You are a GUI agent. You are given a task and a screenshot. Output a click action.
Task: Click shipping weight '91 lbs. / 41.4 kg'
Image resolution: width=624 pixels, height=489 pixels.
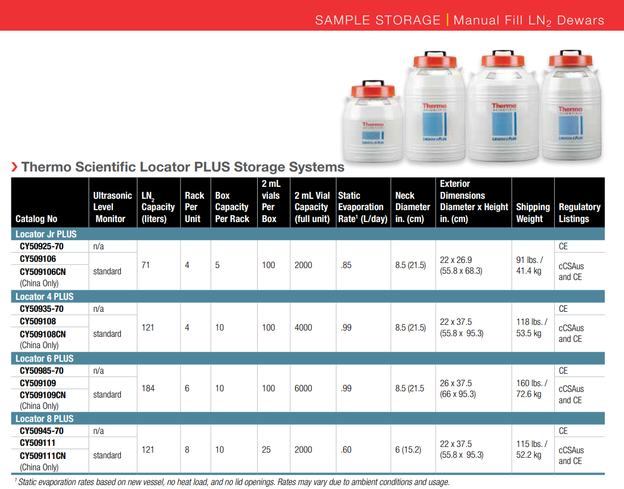pos(530,265)
